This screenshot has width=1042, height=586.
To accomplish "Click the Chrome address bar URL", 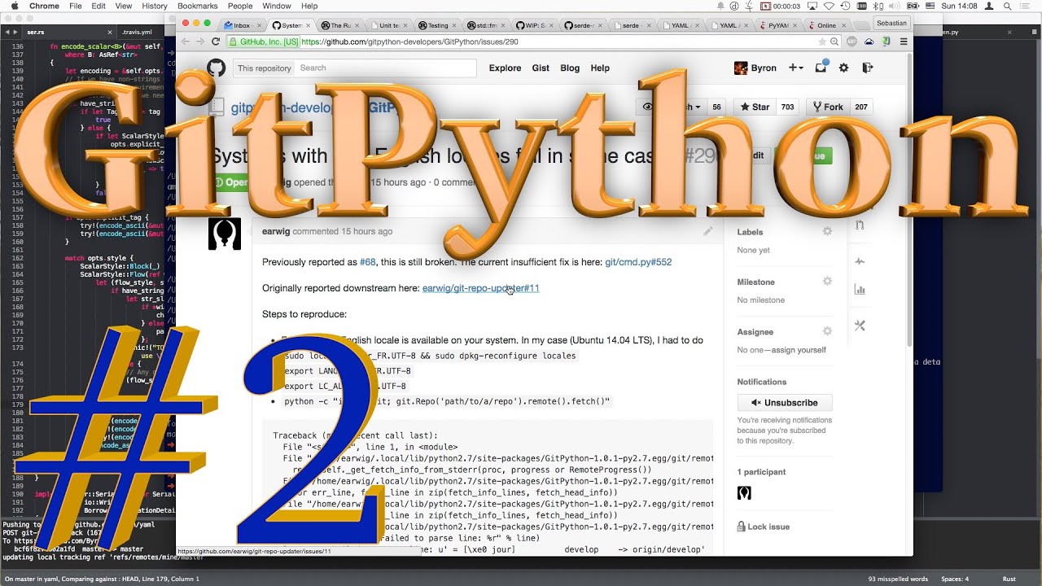I will 409,42.
